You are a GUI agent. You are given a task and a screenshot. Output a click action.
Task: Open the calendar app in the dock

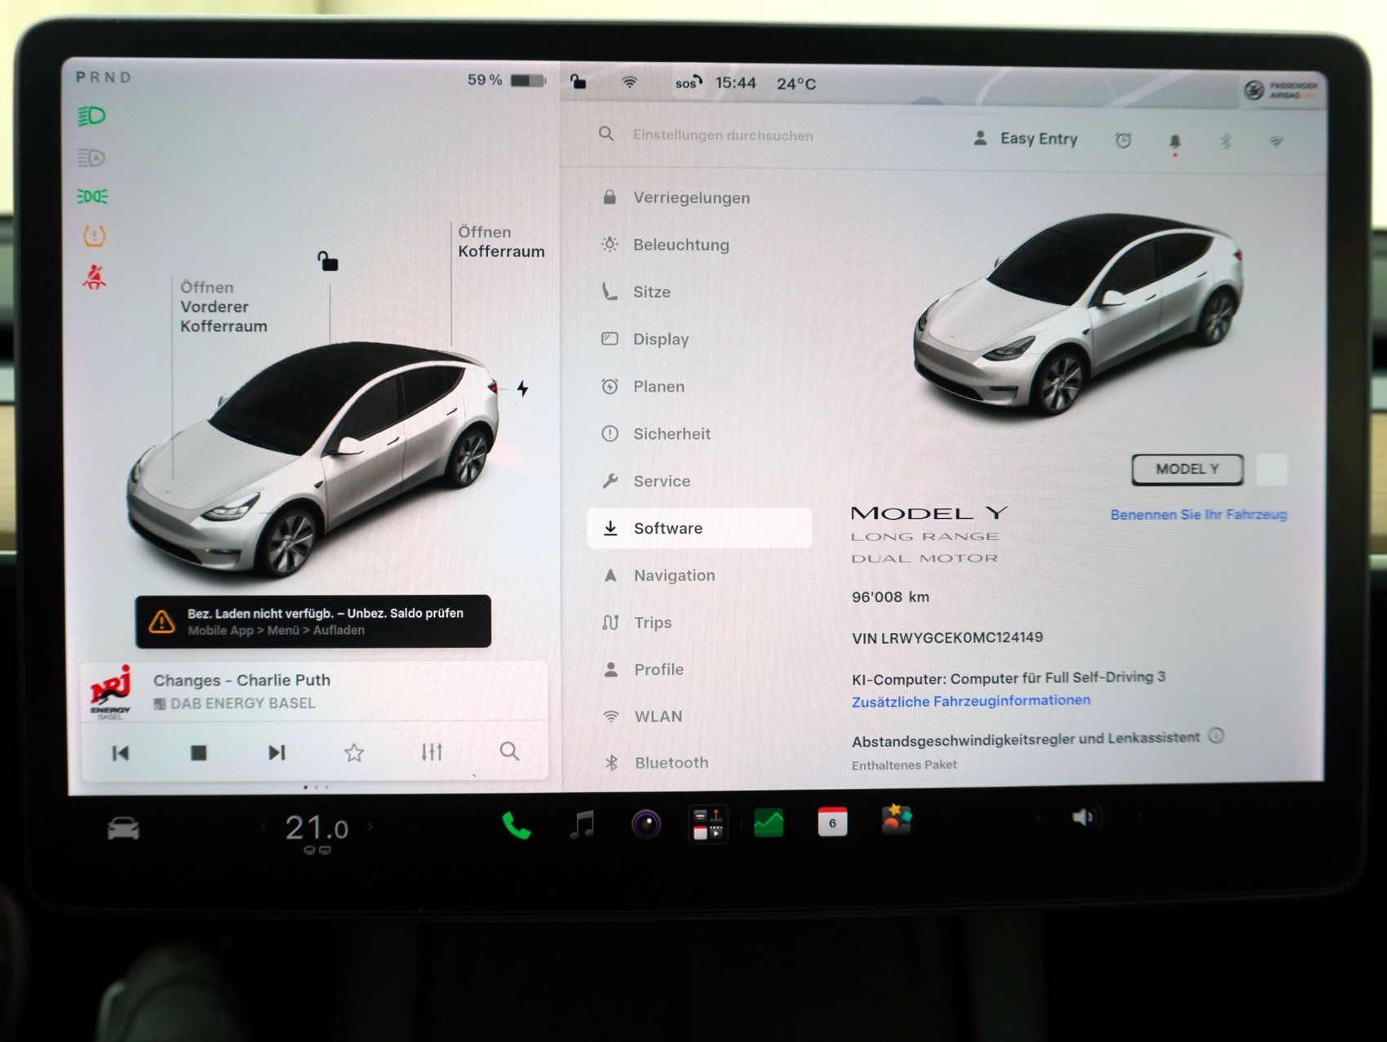click(832, 822)
